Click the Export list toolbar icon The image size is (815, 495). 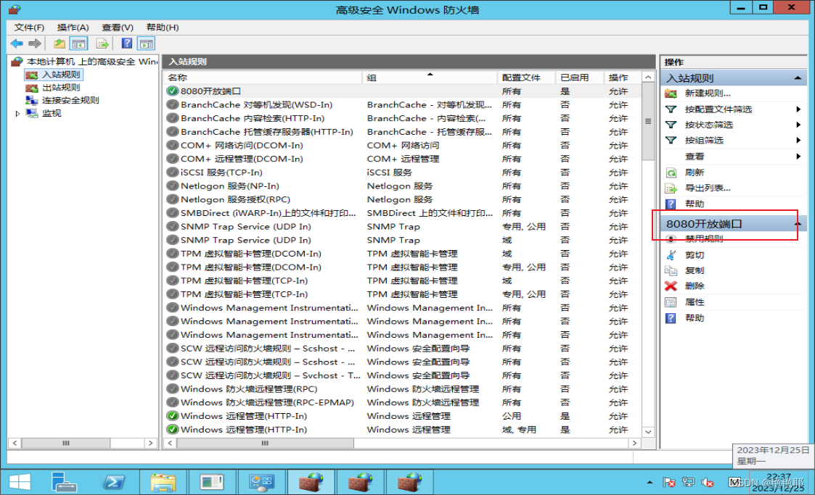point(102,43)
